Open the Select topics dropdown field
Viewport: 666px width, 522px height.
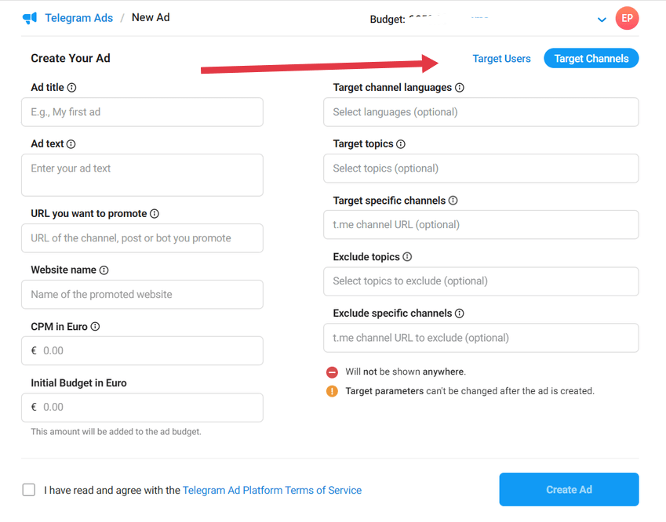coord(481,169)
